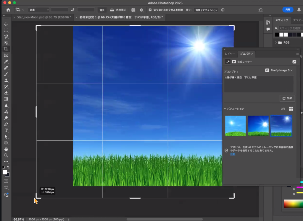Image resolution: width=303 pixels, height=221 pixels.
Task: Collapse the バリエーション variations section
Action: click(225, 109)
